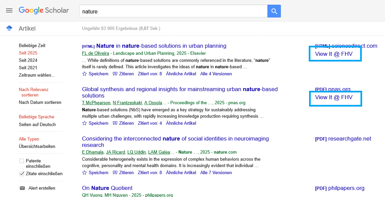Filter results by Seit 2024
Screen dimensions: 385x197
point(28,61)
